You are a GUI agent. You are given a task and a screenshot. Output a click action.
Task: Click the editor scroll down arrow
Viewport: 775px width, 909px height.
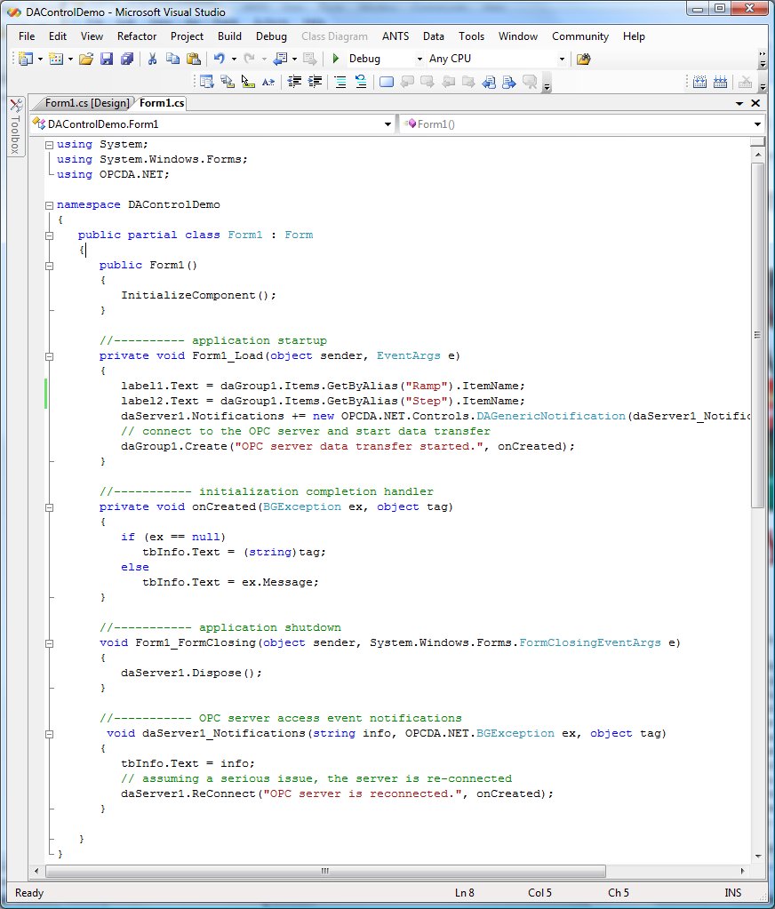pos(758,857)
